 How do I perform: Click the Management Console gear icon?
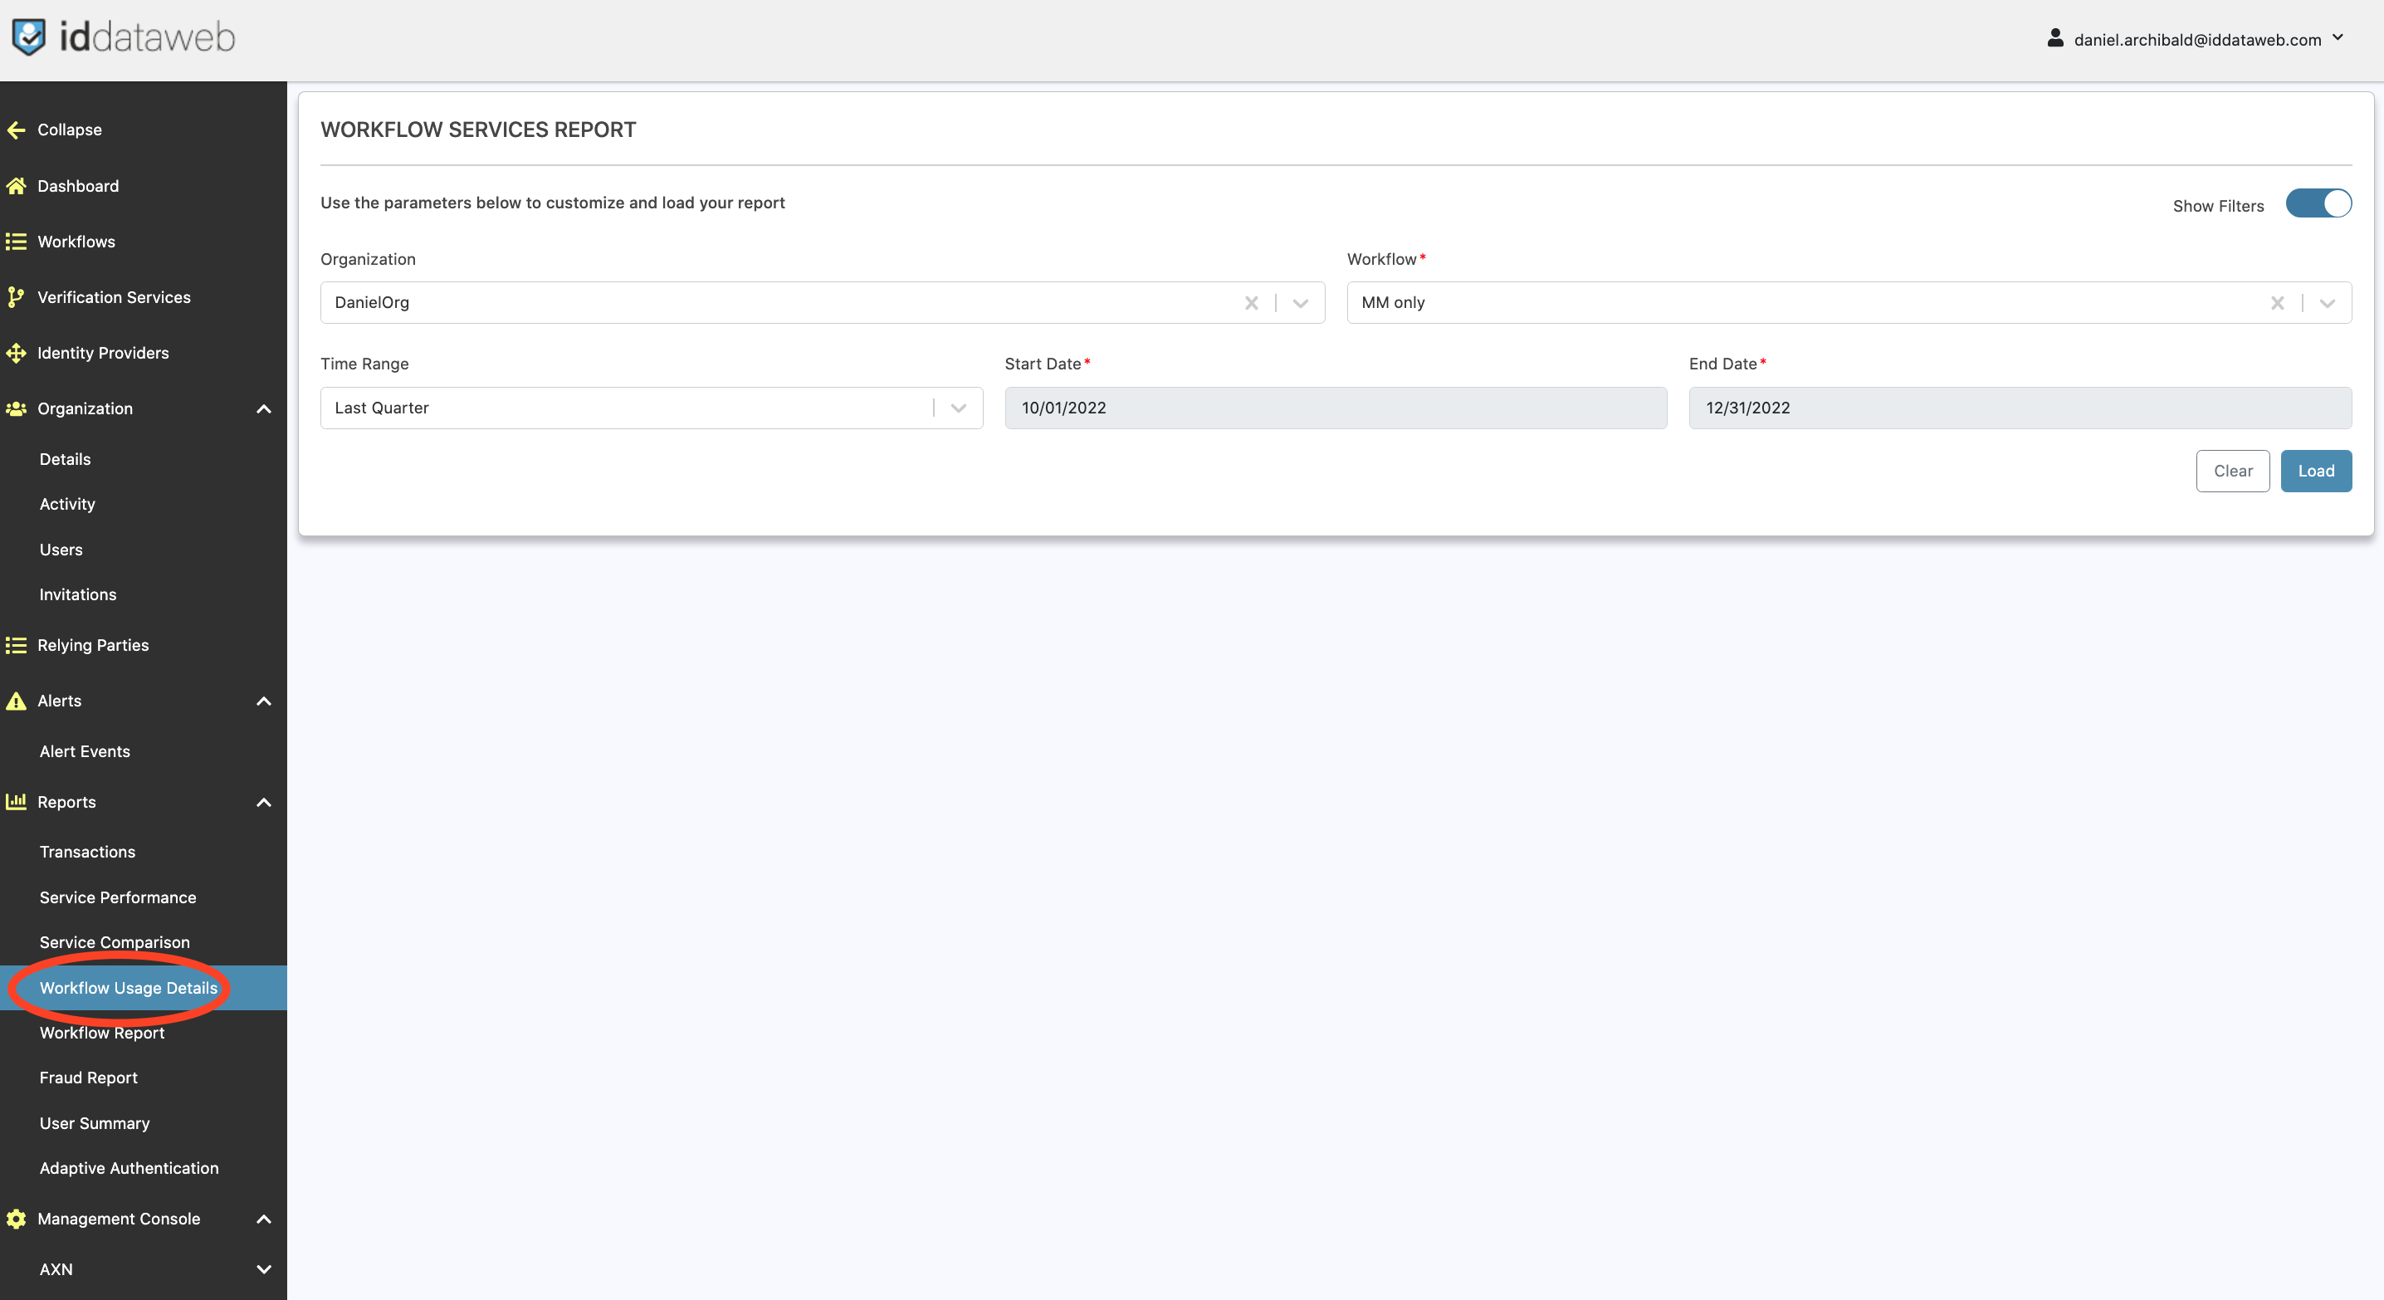click(x=16, y=1219)
